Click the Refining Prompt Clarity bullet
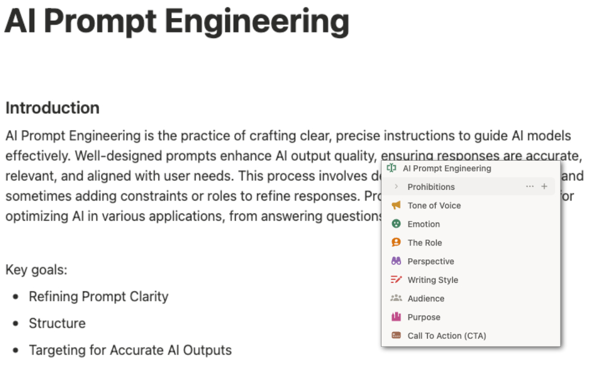The image size is (605, 382). [x=99, y=296]
